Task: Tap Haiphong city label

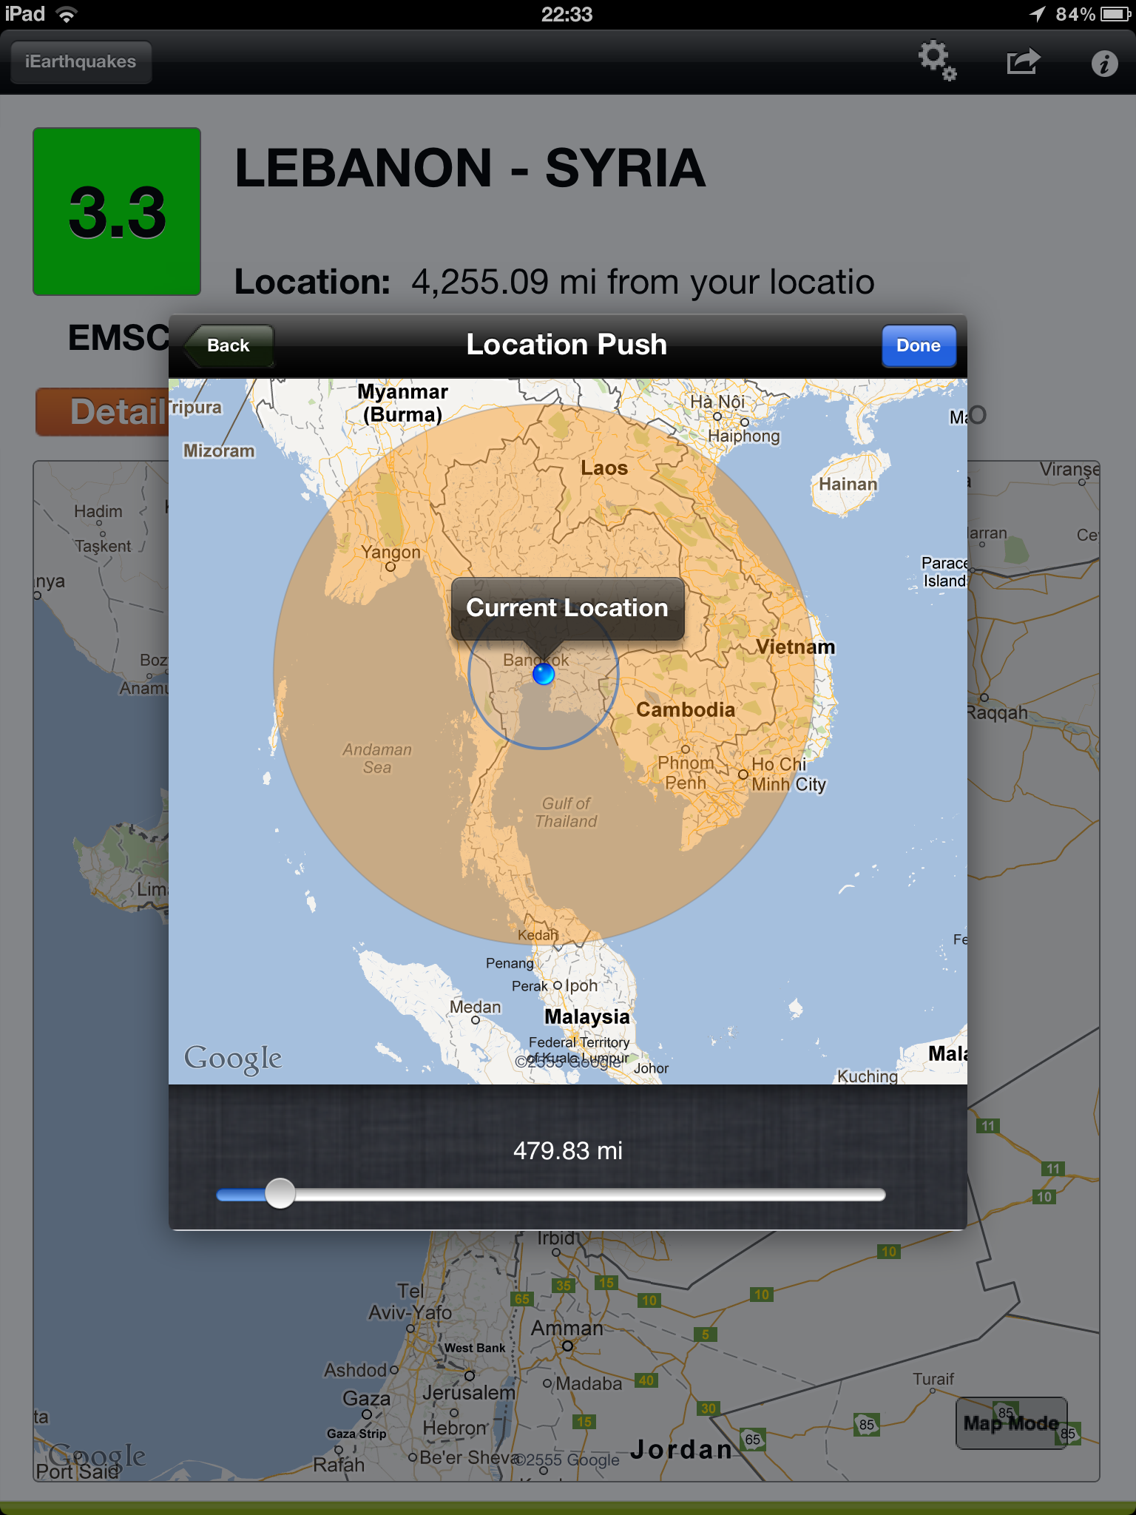Action: (744, 436)
